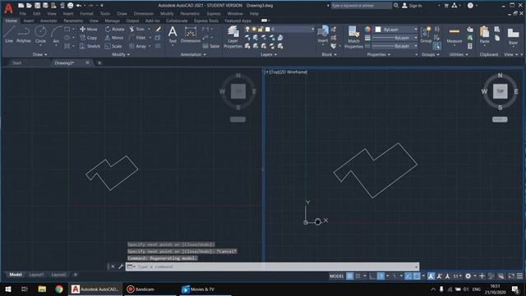
Task: Expand the Layers panel
Action: pos(269,54)
